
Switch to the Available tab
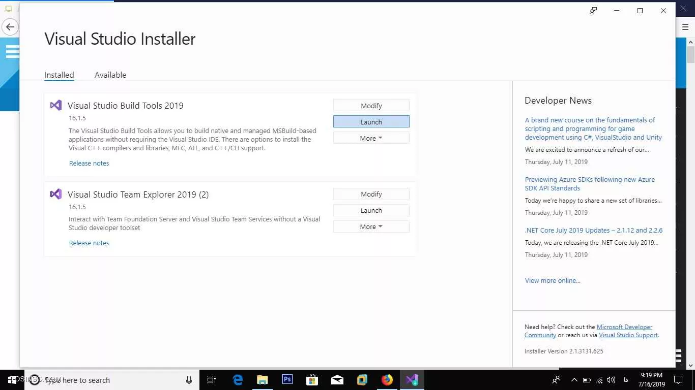click(x=110, y=75)
